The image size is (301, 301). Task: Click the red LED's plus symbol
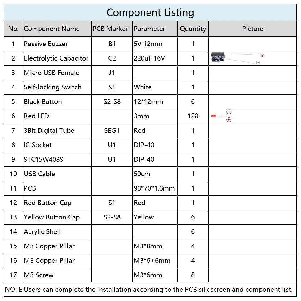(229, 120)
